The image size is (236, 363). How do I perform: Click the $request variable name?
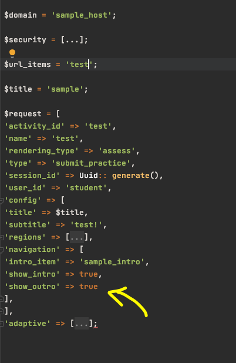pos(23,114)
